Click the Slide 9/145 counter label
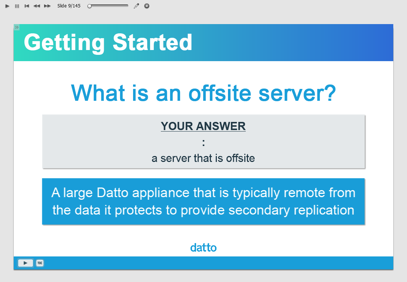Screen dimensions: 407x282 point(69,6)
